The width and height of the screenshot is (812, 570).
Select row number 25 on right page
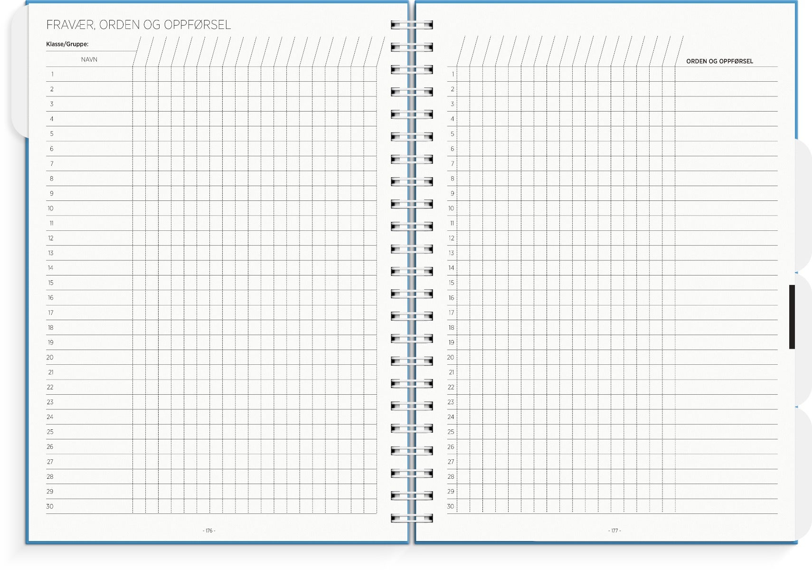click(x=451, y=432)
